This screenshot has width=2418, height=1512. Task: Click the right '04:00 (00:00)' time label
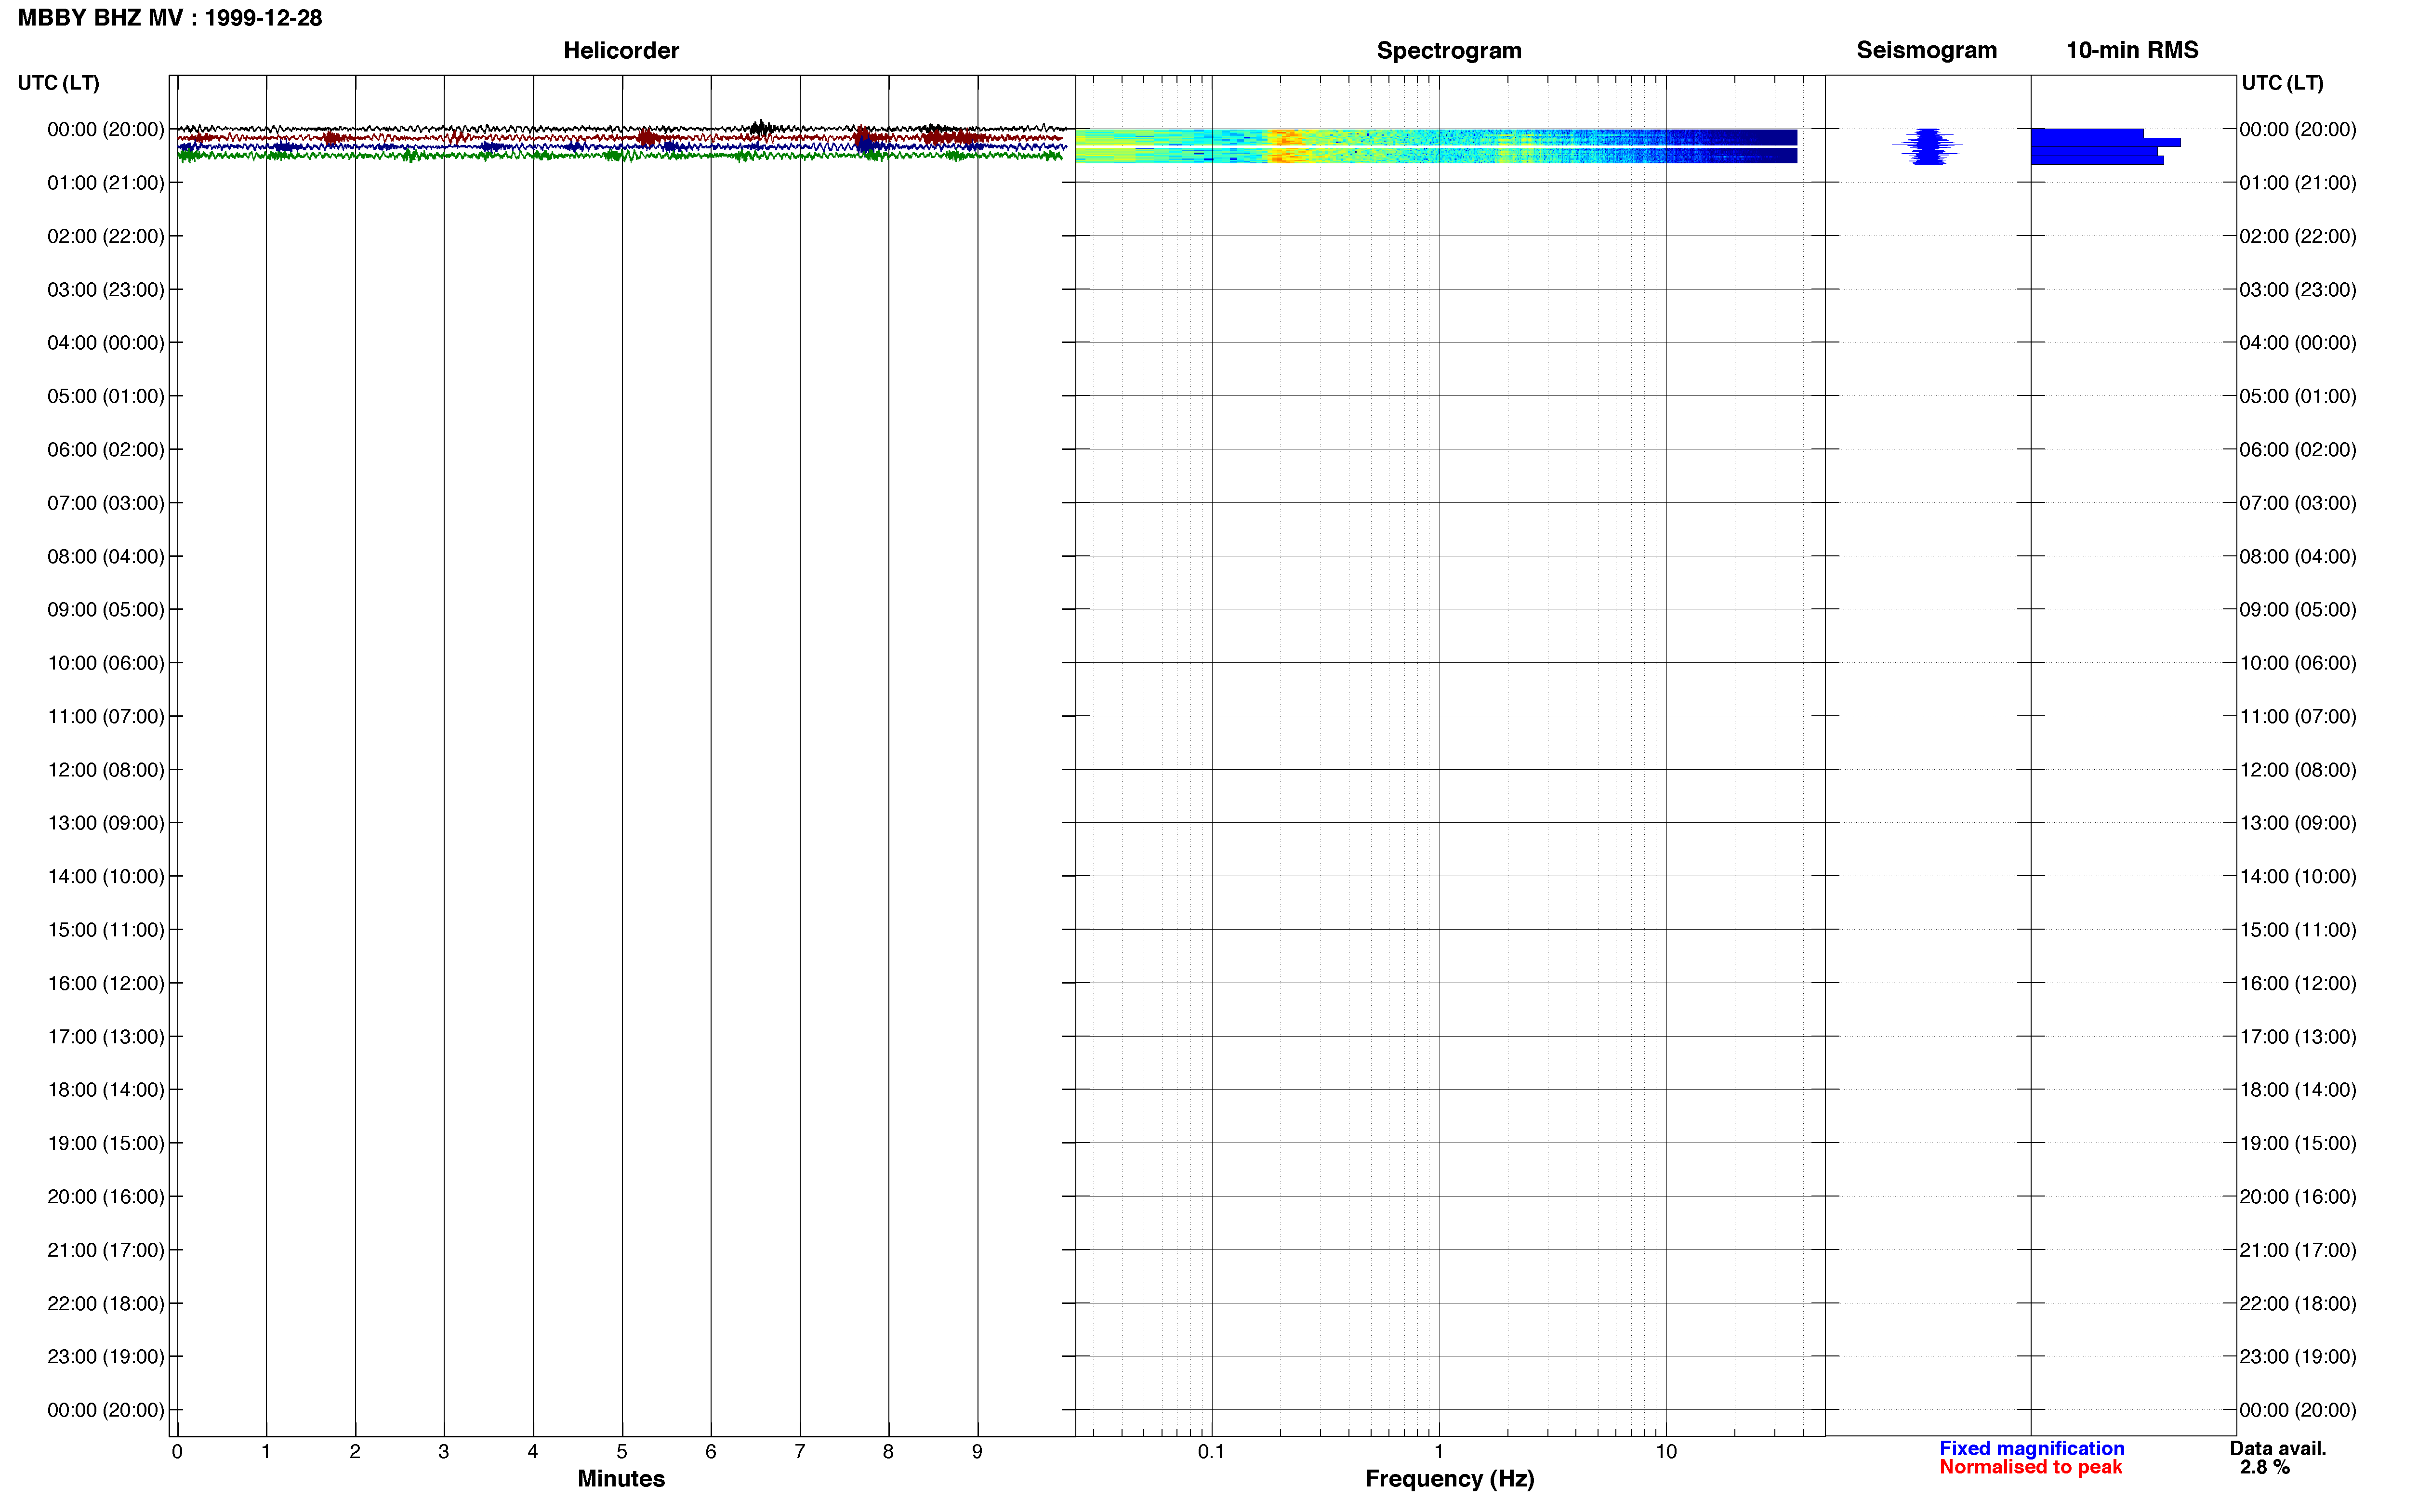point(2298,343)
